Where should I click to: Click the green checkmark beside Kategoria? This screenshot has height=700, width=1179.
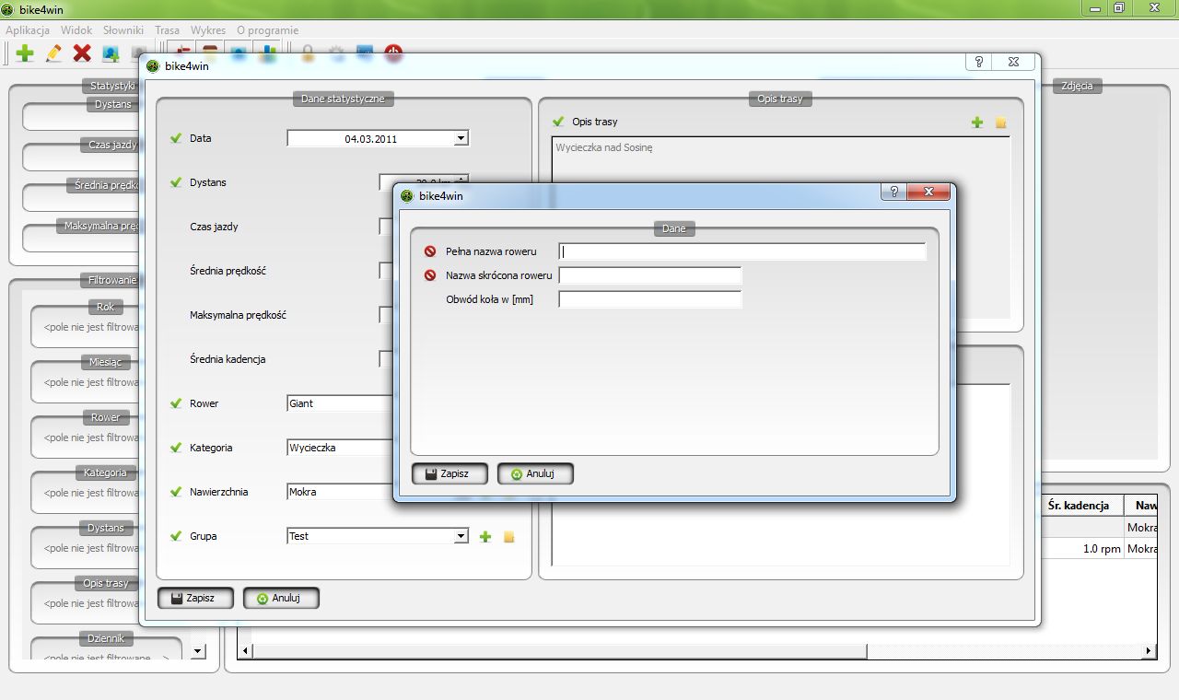pyautogui.click(x=176, y=448)
